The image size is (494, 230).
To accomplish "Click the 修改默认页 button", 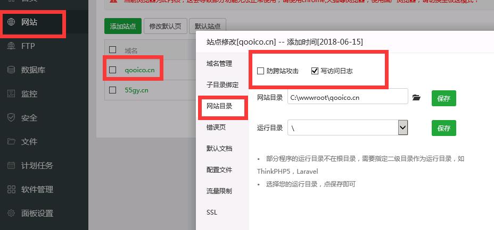I will [x=166, y=26].
